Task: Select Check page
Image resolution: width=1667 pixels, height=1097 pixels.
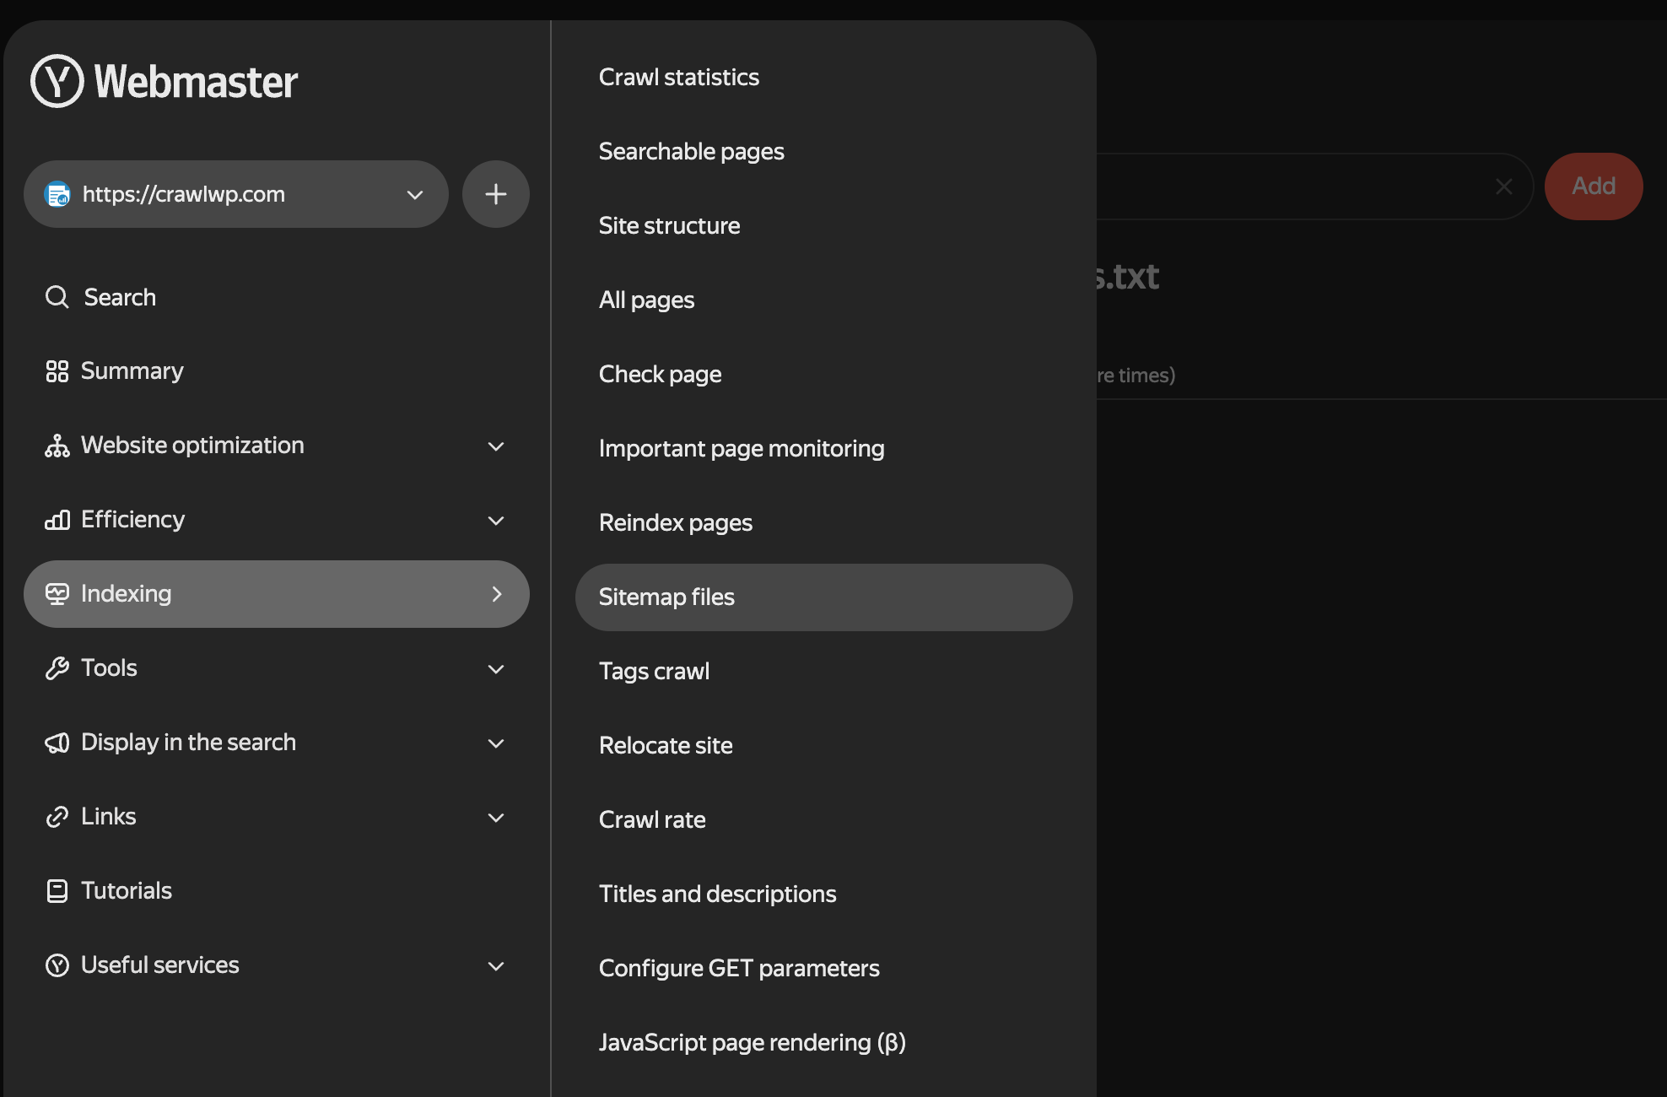Action: [x=661, y=375]
